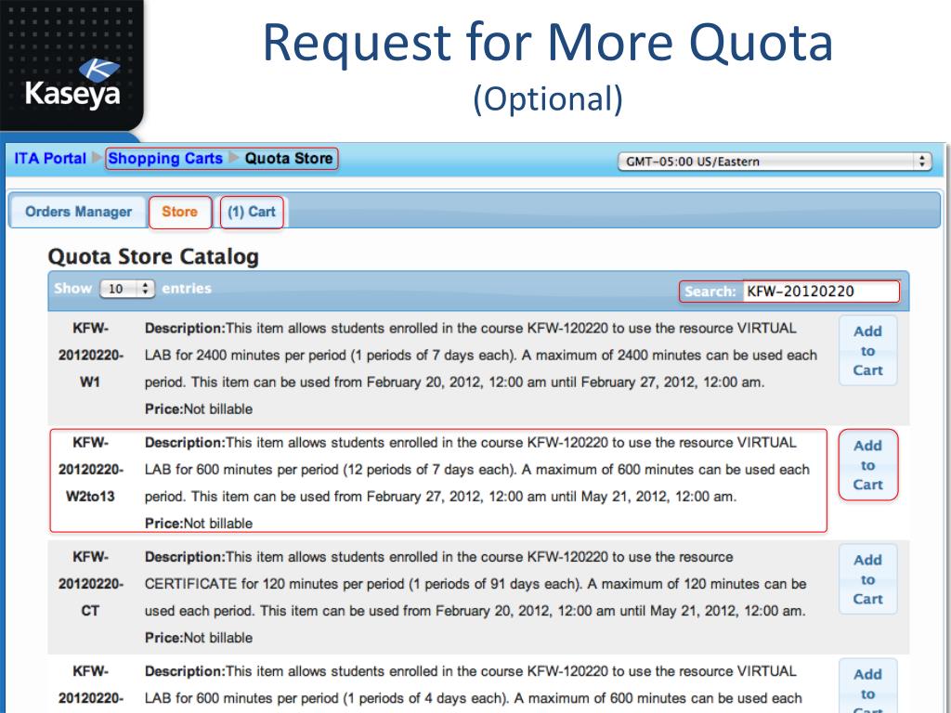Add KFW-20120220-W2to13 item to cart

point(868,465)
